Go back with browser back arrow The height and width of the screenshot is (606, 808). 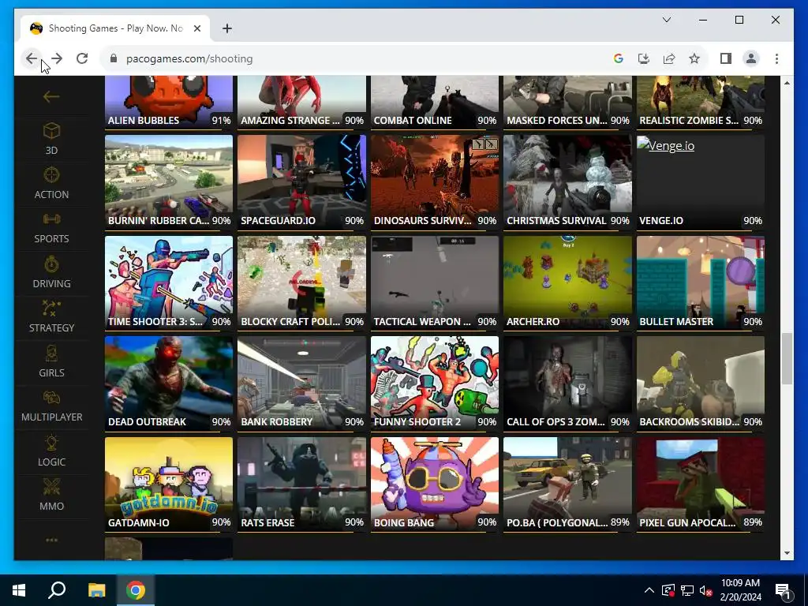click(x=32, y=58)
